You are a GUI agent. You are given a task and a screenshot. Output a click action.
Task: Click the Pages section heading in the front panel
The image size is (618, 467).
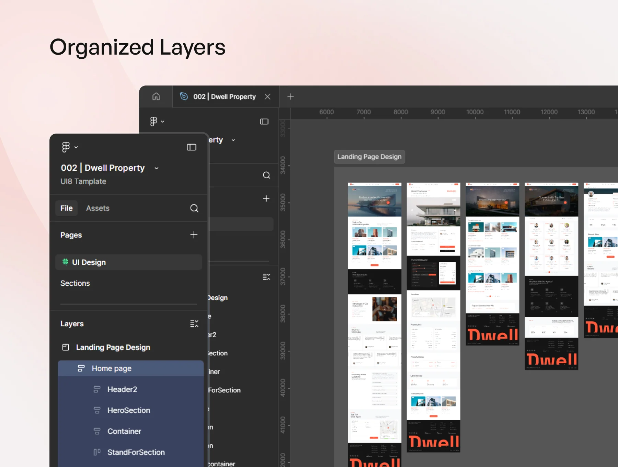[71, 235]
